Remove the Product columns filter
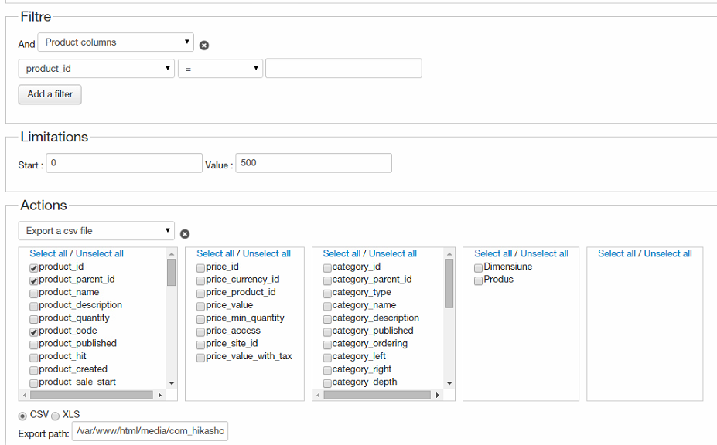 (204, 46)
